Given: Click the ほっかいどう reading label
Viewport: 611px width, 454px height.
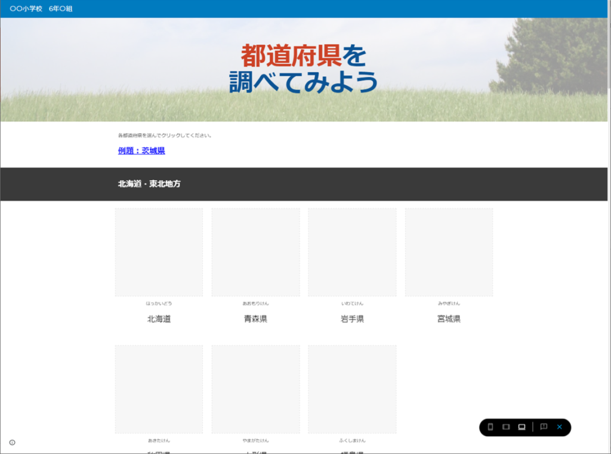Looking at the screenshot, I should (x=159, y=303).
